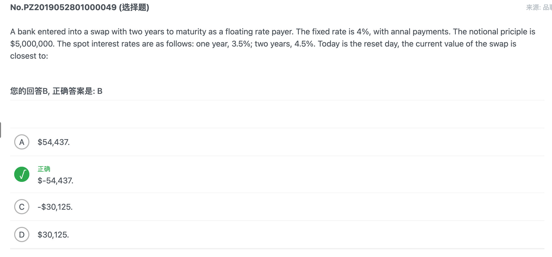Click the green 正确 label
This screenshot has width=552, height=257.
tap(44, 169)
